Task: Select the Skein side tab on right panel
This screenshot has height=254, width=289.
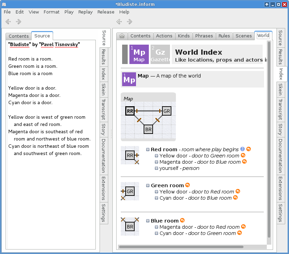Action: coord(280,89)
